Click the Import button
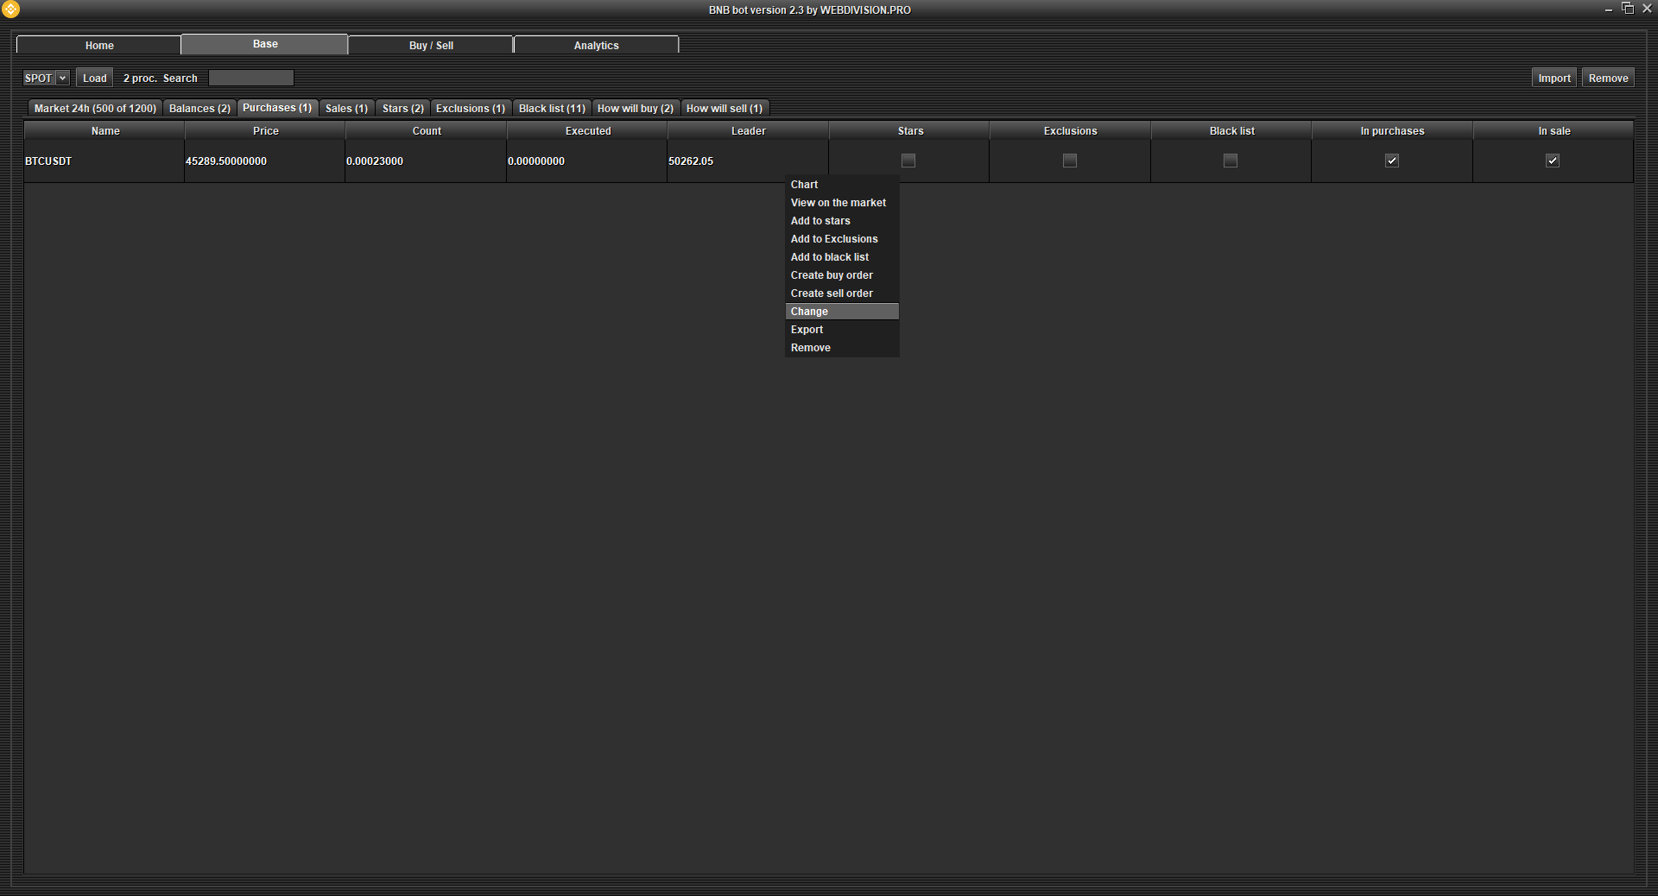The width and height of the screenshot is (1658, 896). tap(1554, 78)
